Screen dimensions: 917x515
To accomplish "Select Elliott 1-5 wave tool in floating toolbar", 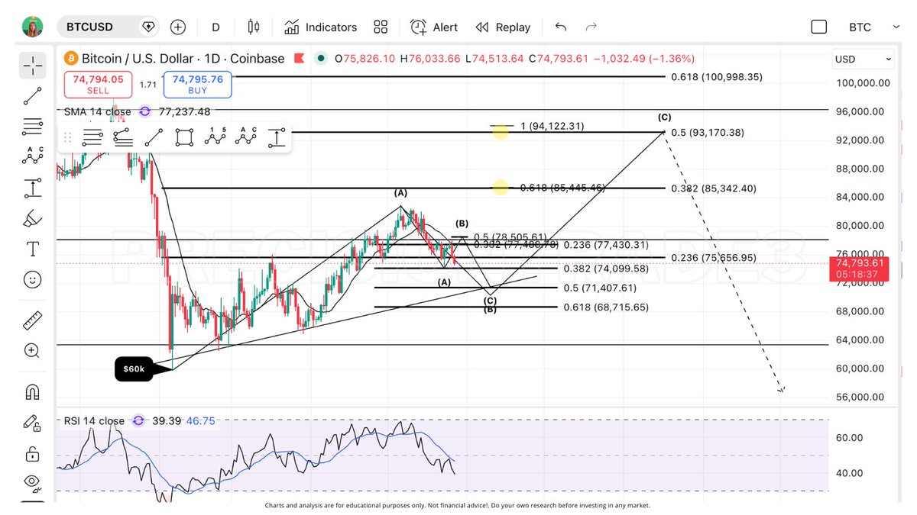I will point(215,137).
